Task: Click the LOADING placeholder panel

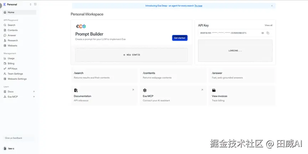Action: point(235,51)
